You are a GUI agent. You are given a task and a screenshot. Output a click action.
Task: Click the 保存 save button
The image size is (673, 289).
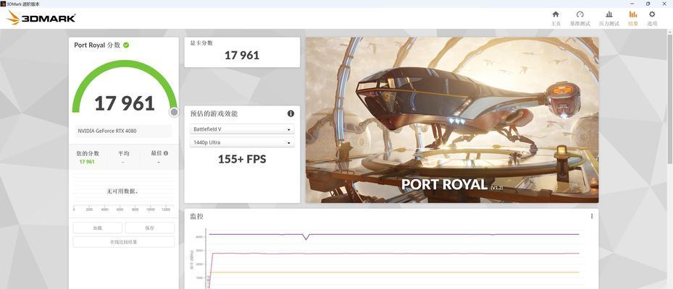click(x=149, y=228)
